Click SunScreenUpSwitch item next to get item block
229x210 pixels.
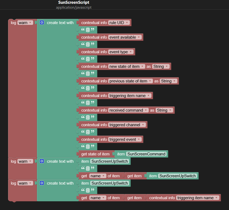pos(177,176)
